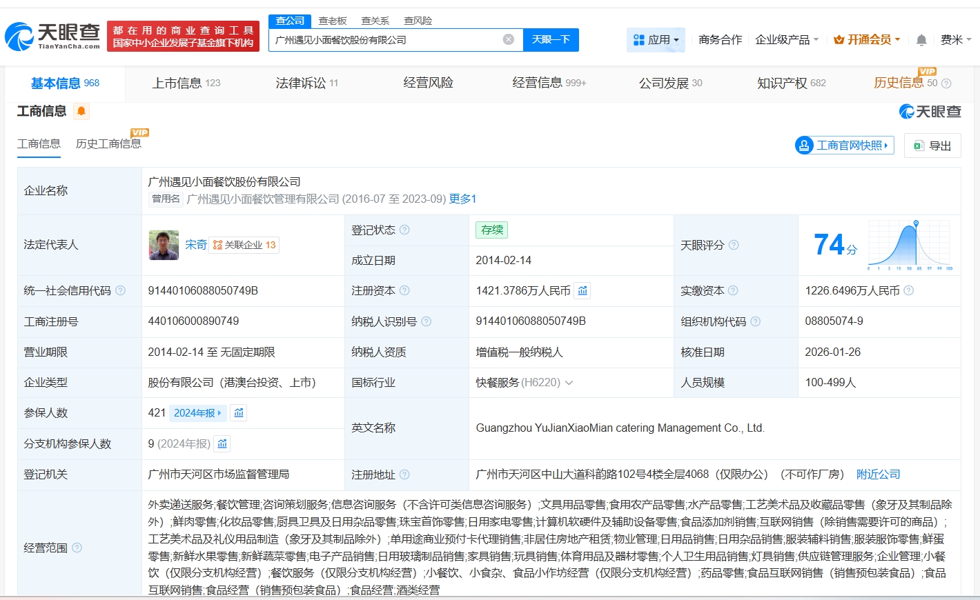Open the 公司发展 tab
The image size is (980, 600).
point(671,83)
